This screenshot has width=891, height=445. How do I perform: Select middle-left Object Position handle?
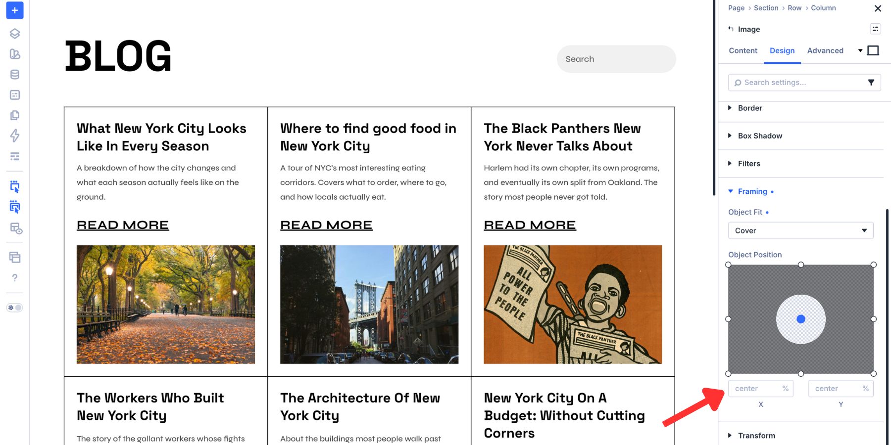point(728,319)
